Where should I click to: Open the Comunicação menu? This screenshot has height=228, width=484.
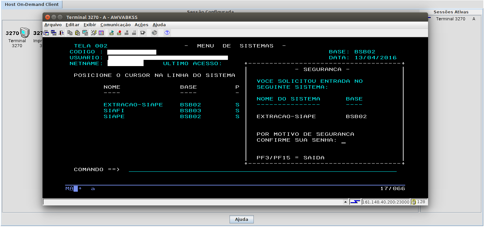click(115, 25)
